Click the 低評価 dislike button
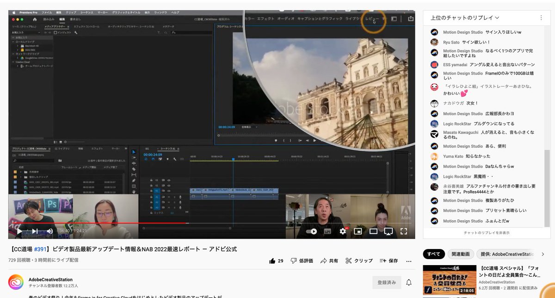Image resolution: width=555 pixels, height=298 pixels. click(302, 261)
